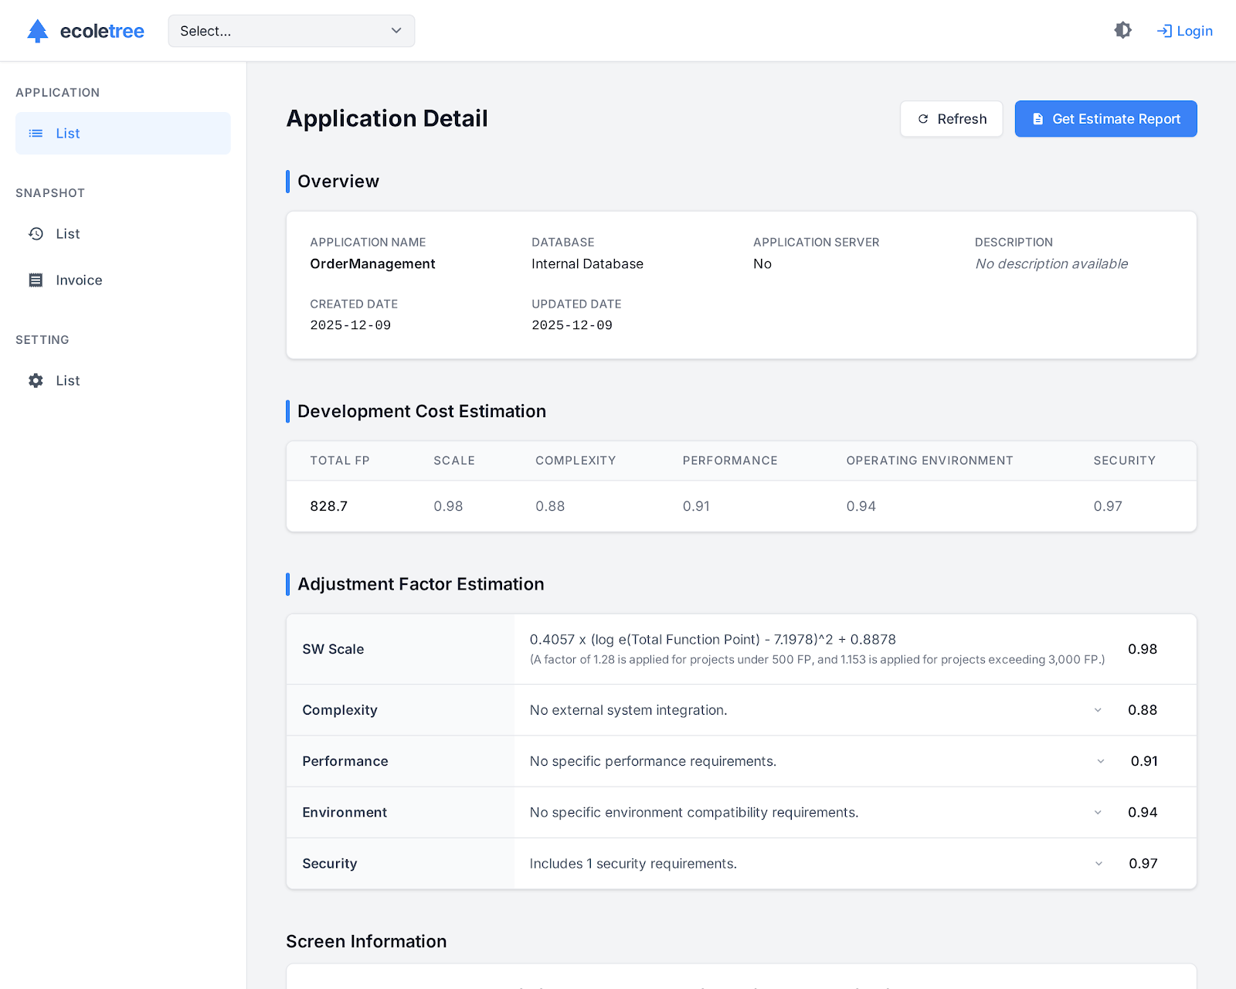This screenshot has width=1236, height=989.
Task: Select 'No specific environment compatibility requirements.' text
Action: (x=694, y=812)
